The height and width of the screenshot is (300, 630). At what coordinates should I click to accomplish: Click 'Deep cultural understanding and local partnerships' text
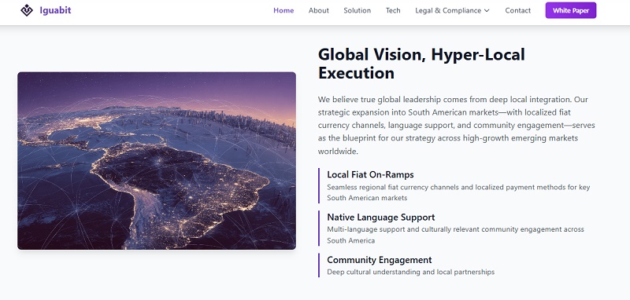[410, 272]
